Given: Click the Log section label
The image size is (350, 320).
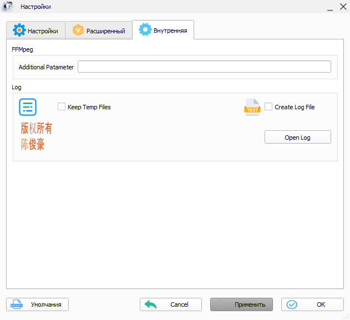Looking at the screenshot, I should pyautogui.click(x=17, y=87).
